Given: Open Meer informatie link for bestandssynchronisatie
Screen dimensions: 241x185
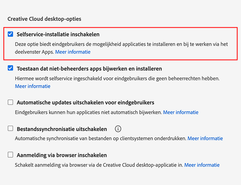Looking at the screenshot, I should (205, 139).
